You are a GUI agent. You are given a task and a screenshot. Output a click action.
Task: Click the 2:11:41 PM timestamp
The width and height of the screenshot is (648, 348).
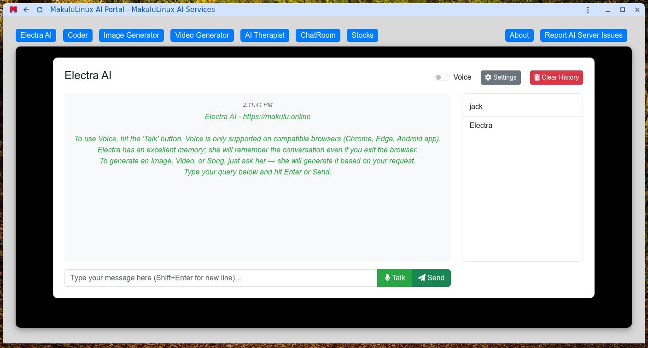coord(258,105)
